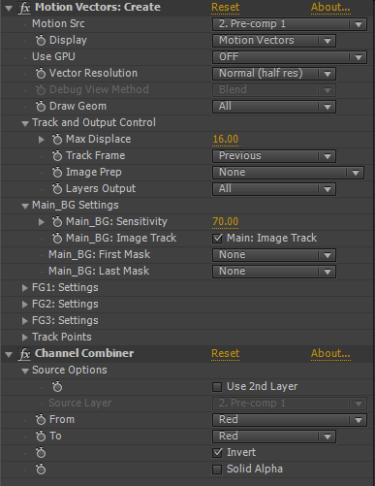Image resolution: width=375 pixels, height=486 pixels.
Task: Click the Vector Resolution stopwatch icon
Action: (x=41, y=74)
